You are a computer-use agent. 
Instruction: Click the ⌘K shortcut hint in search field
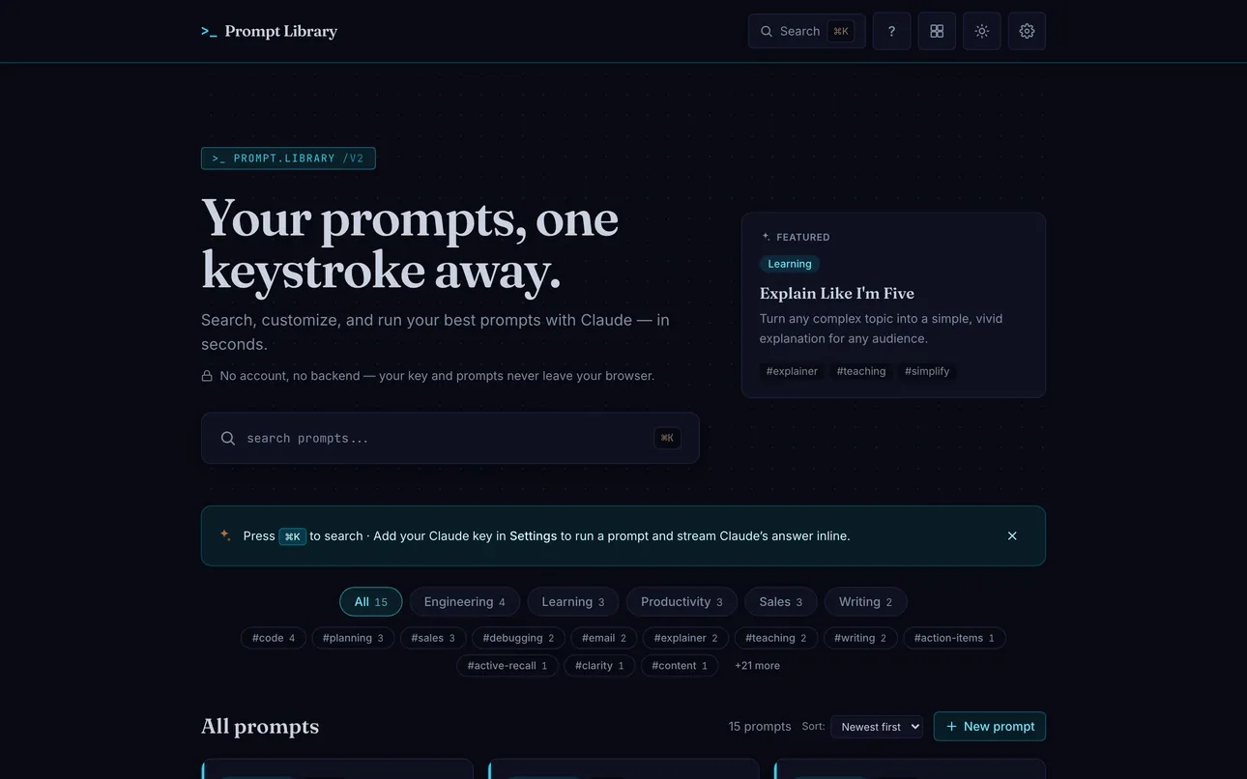coord(667,438)
